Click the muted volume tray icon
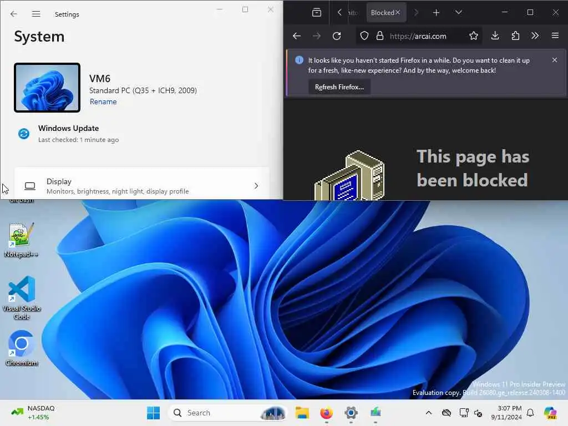The height and width of the screenshot is (426, 568). [x=479, y=413]
